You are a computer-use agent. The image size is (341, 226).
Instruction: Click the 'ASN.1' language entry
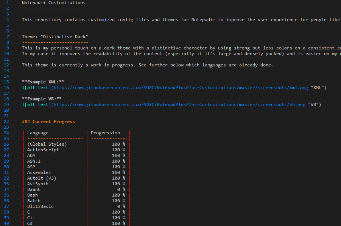[x=34, y=161]
